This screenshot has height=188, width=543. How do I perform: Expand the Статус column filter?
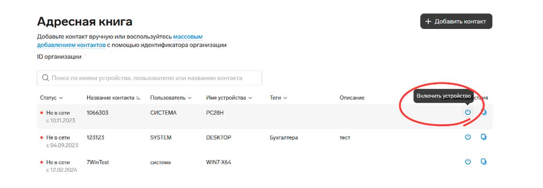(61, 98)
